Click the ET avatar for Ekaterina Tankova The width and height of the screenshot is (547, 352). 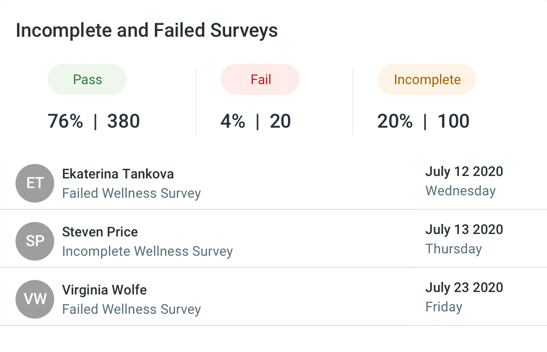point(34,183)
